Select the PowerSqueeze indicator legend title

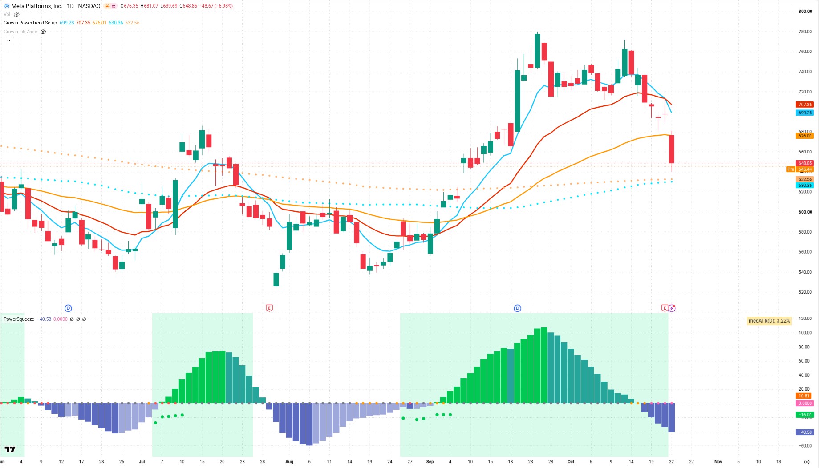coord(19,319)
